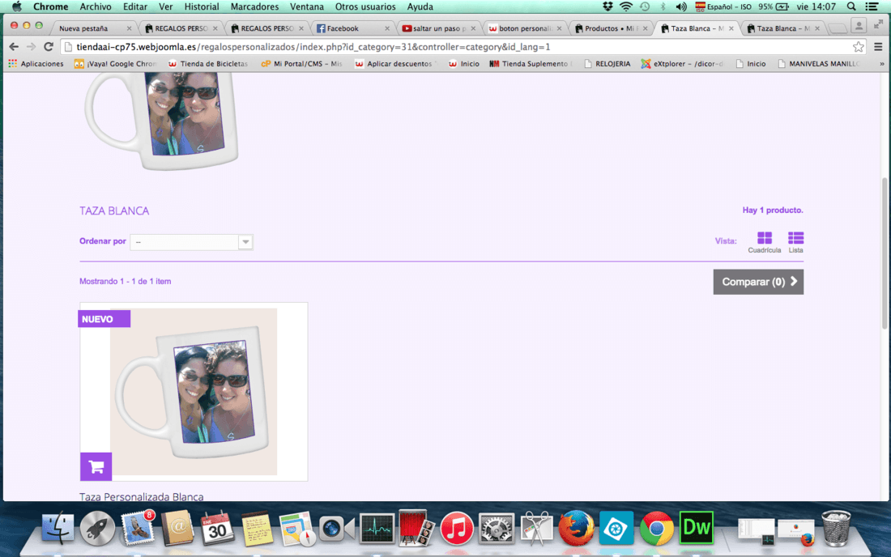Viewport: 891px width, 557px height.
Task: Open the Aplicaciones bookmark shortcut
Action: pos(36,64)
